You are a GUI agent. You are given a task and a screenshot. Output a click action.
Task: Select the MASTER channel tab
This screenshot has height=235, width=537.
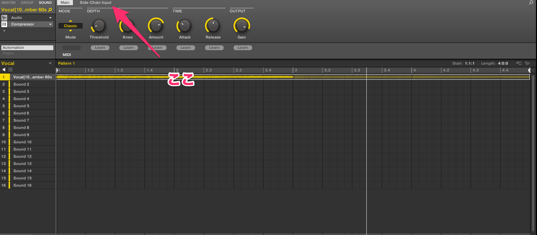9,3
